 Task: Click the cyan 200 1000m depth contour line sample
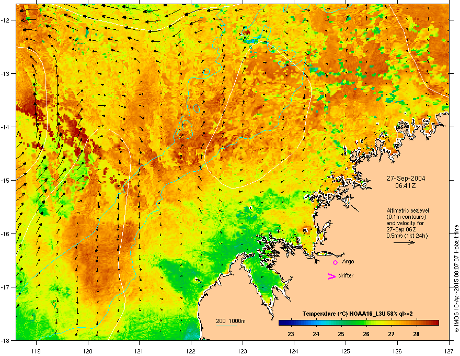227,326
